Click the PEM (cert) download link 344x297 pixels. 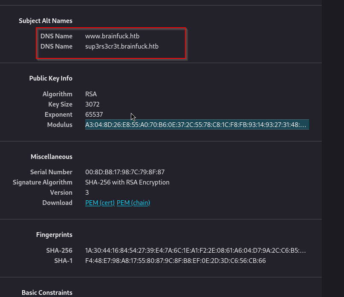coord(100,203)
